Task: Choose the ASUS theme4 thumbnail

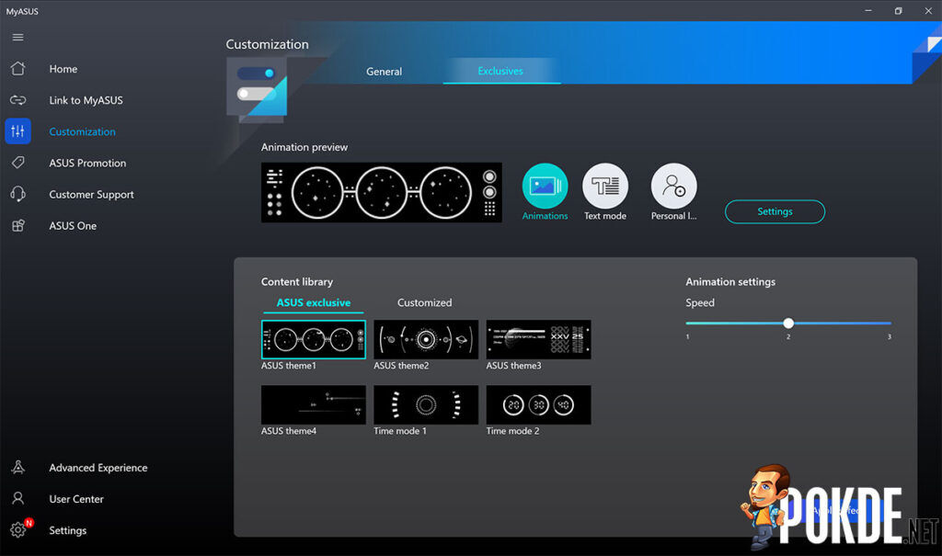Action: click(x=314, y=404)
